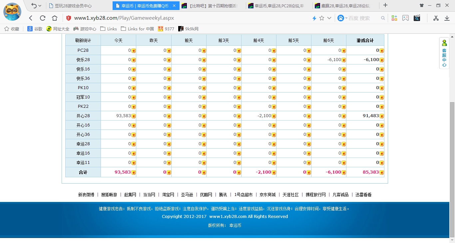Screen dimensions: 455x243
Task: Click the 刷新统计 header cell
Action: pos(83,40)
